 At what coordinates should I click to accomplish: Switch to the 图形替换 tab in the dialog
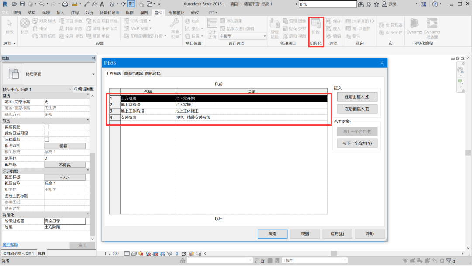click(153, 74)
